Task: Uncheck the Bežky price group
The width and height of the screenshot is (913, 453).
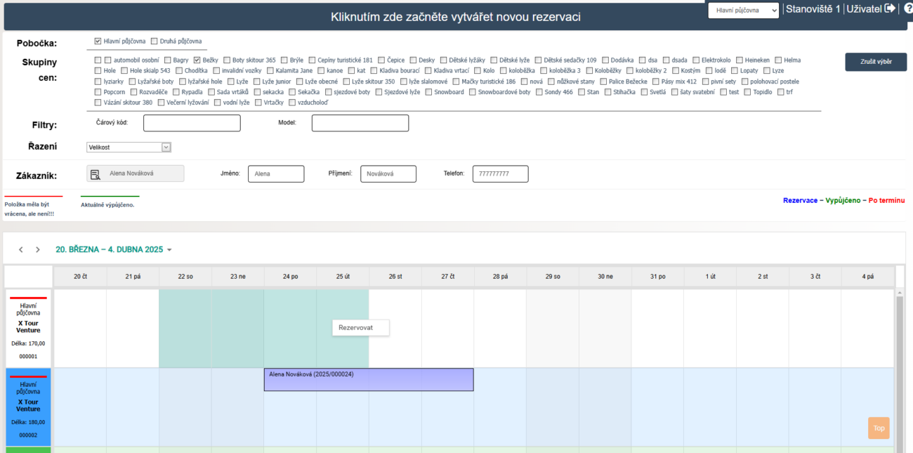Action: tap(197, 60)
